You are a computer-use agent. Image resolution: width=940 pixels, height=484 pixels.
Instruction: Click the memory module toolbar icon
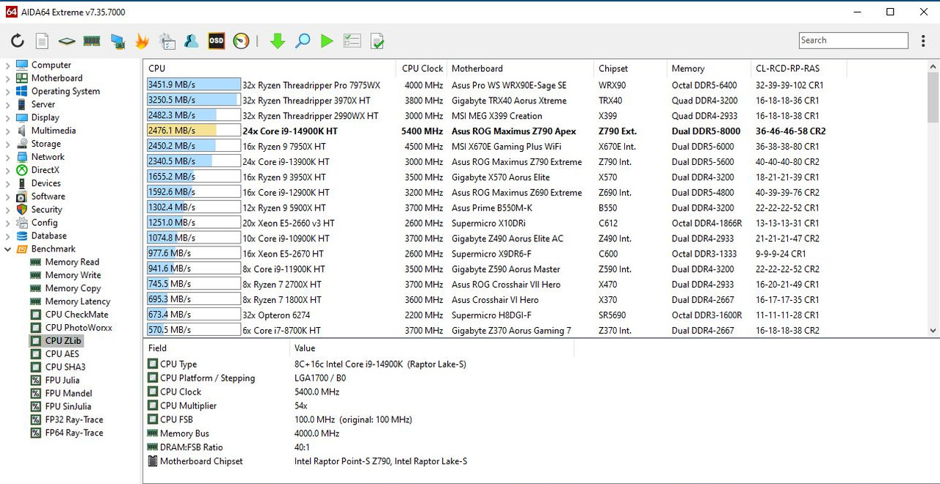[92, 41]
